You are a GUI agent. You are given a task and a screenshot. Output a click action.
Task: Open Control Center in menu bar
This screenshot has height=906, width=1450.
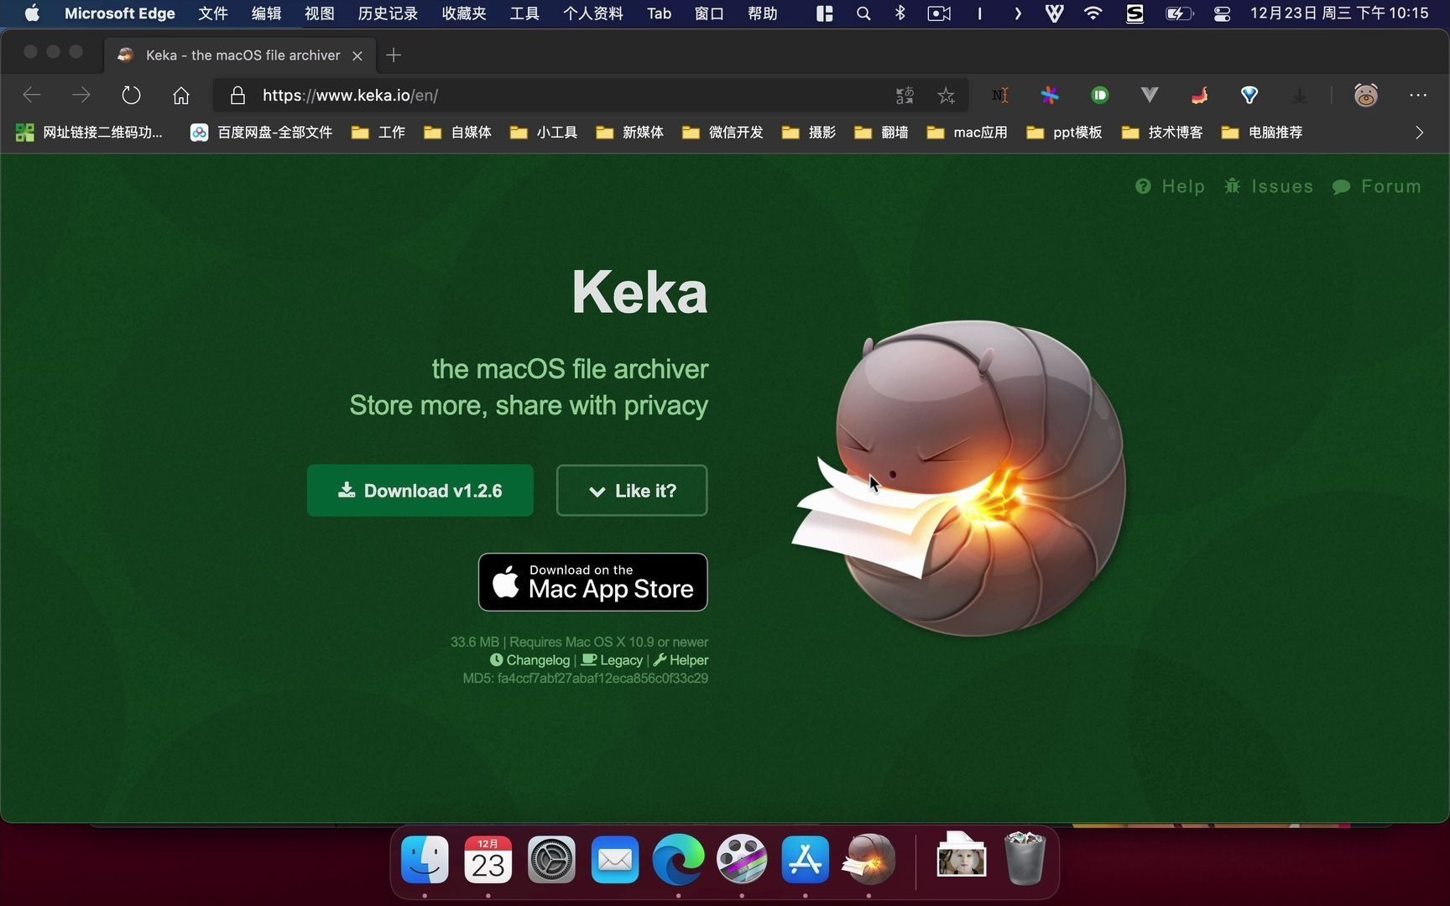(1222, 13)
